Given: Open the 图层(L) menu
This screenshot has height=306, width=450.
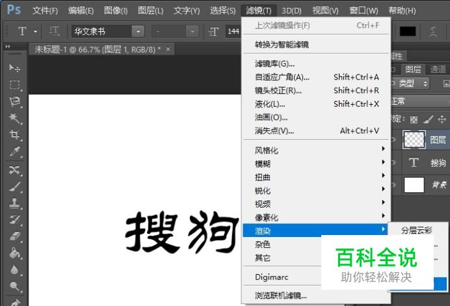Looking at the screenshot, I should click(x=151, y=10).
